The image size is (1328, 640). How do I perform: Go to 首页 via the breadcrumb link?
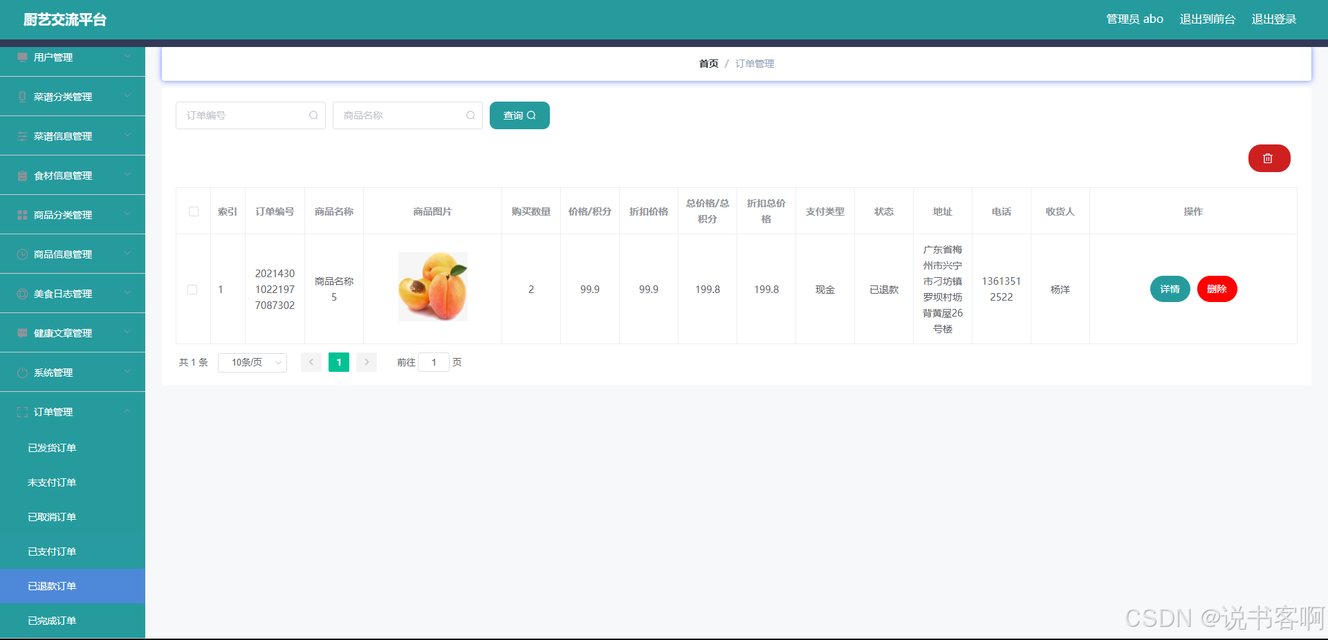click(708, 63)
